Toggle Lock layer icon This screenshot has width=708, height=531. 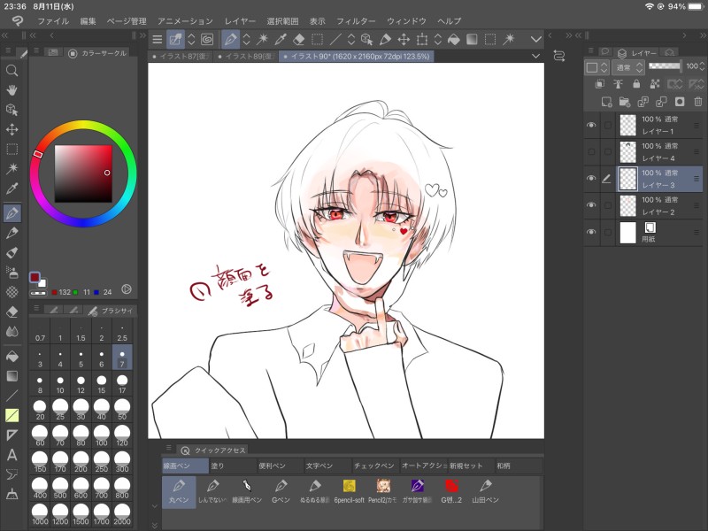pos(636,83)
